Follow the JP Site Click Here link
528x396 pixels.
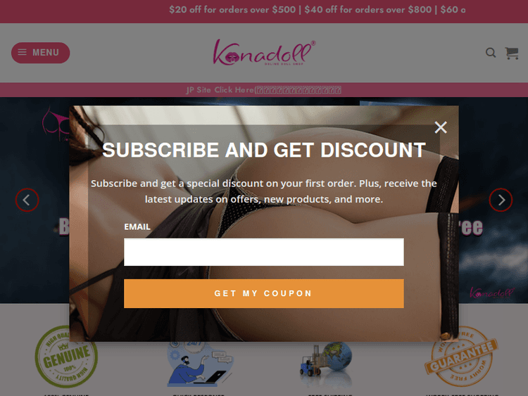coord(264,90)
